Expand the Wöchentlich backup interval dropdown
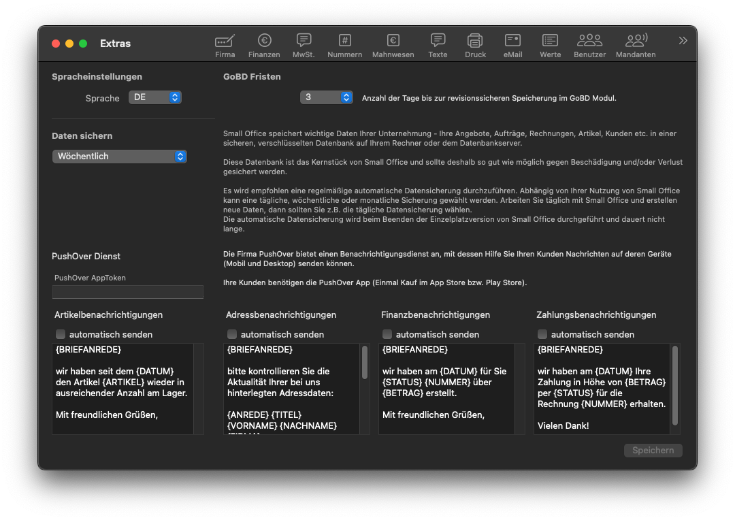This screenshot has width=735, height=520. click(x=119, y=157)
